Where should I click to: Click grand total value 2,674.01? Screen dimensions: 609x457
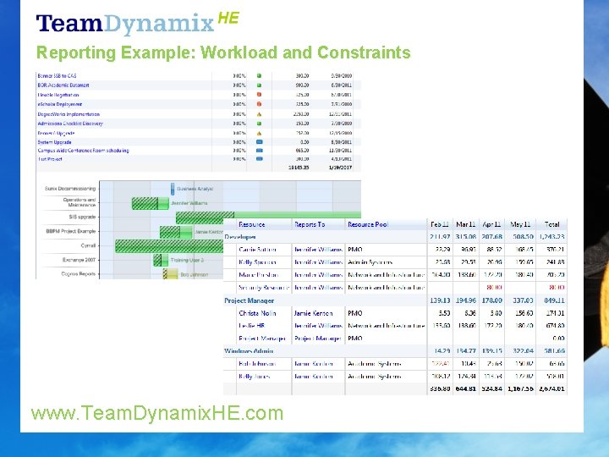[551, 388]
